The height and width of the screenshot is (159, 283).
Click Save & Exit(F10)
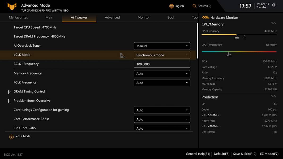(x=245, y=154)
